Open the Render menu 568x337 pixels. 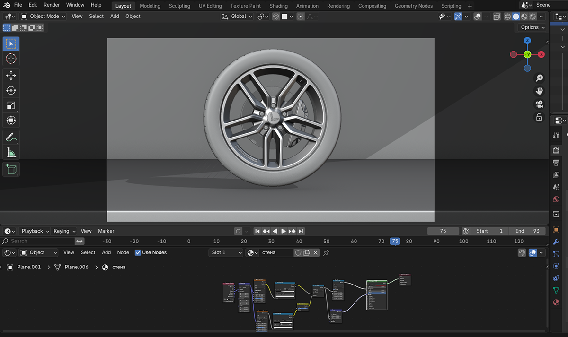click(52, 5)
